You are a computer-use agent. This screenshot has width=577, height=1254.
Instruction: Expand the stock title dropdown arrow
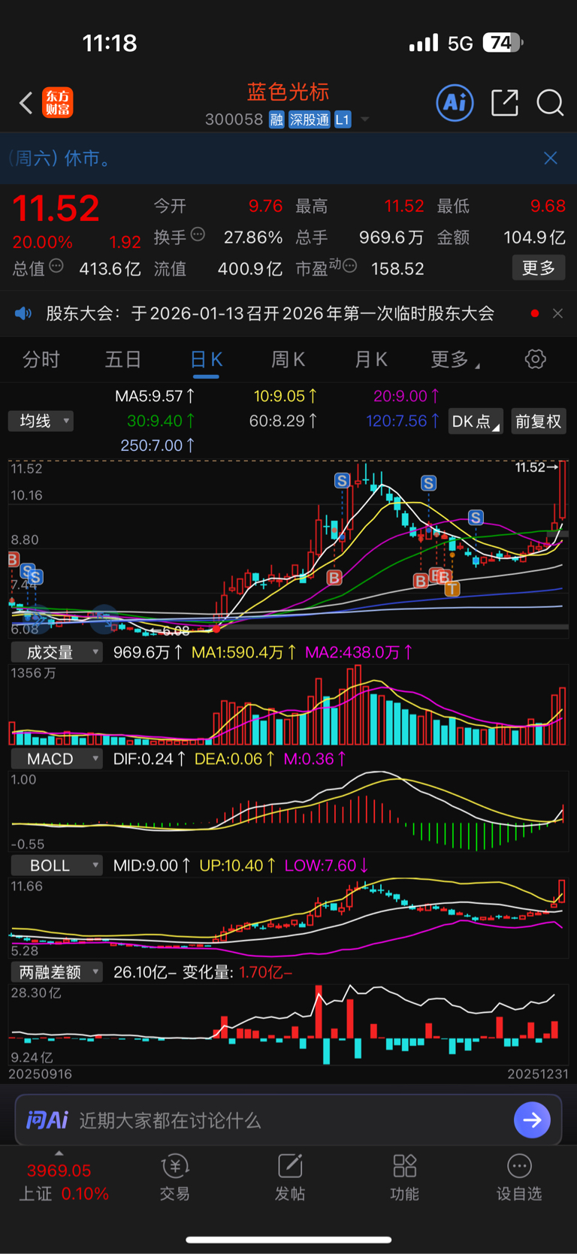[x=365, y=119]
